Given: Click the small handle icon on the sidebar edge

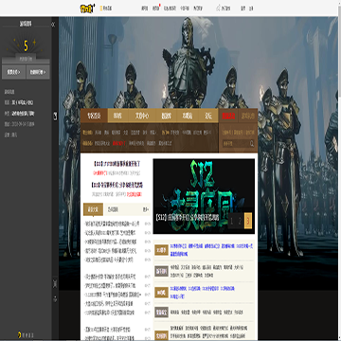Looking at the screenshot, I should coord(55,116).
